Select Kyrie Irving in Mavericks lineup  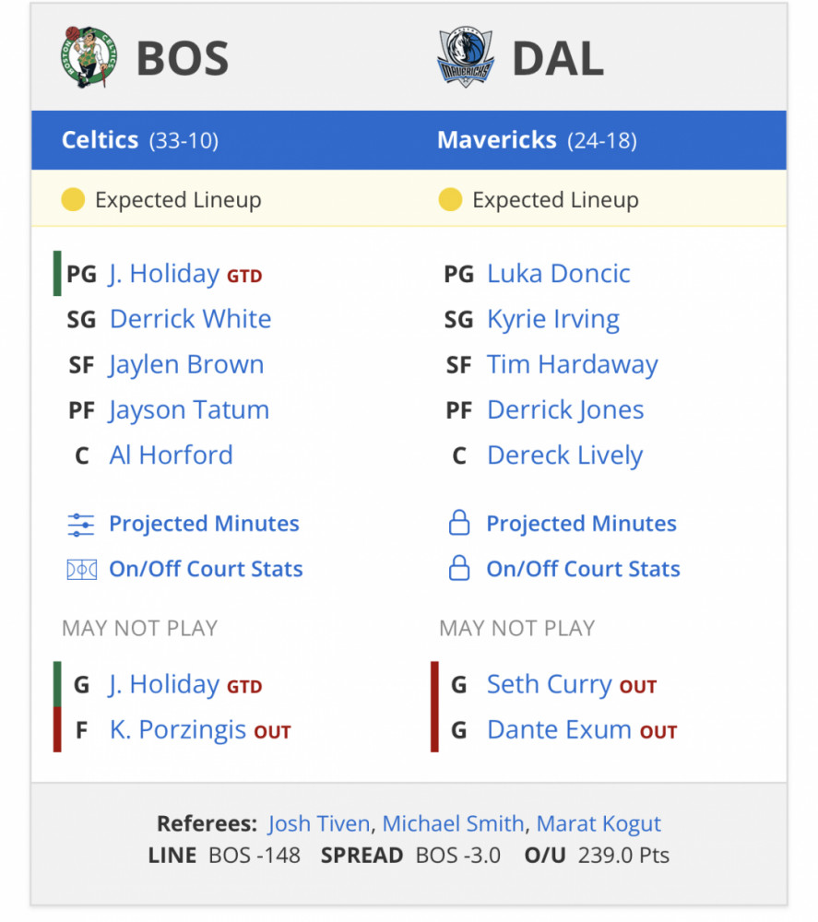[553, 319]
